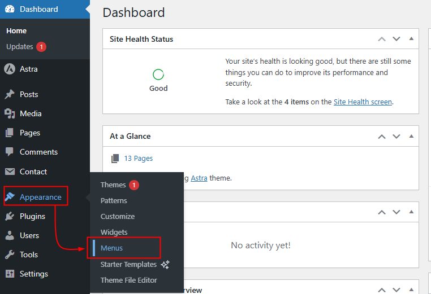The height and width of the screenshot is (294, 431).
Task: Click the Plugins plug icon
Action: point(10,216)
